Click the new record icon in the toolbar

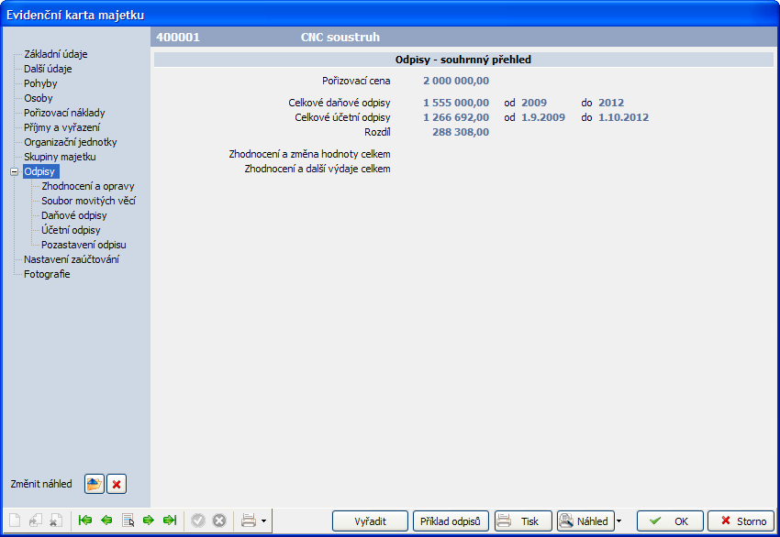(x=15, y=521)
